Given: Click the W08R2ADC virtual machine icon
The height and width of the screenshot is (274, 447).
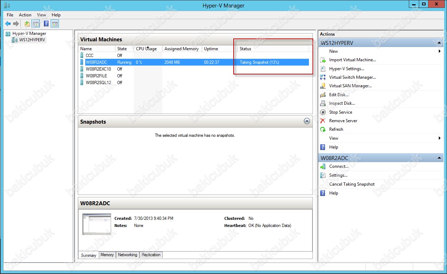Looking at the screenshot, I should (x=82, y=62).
